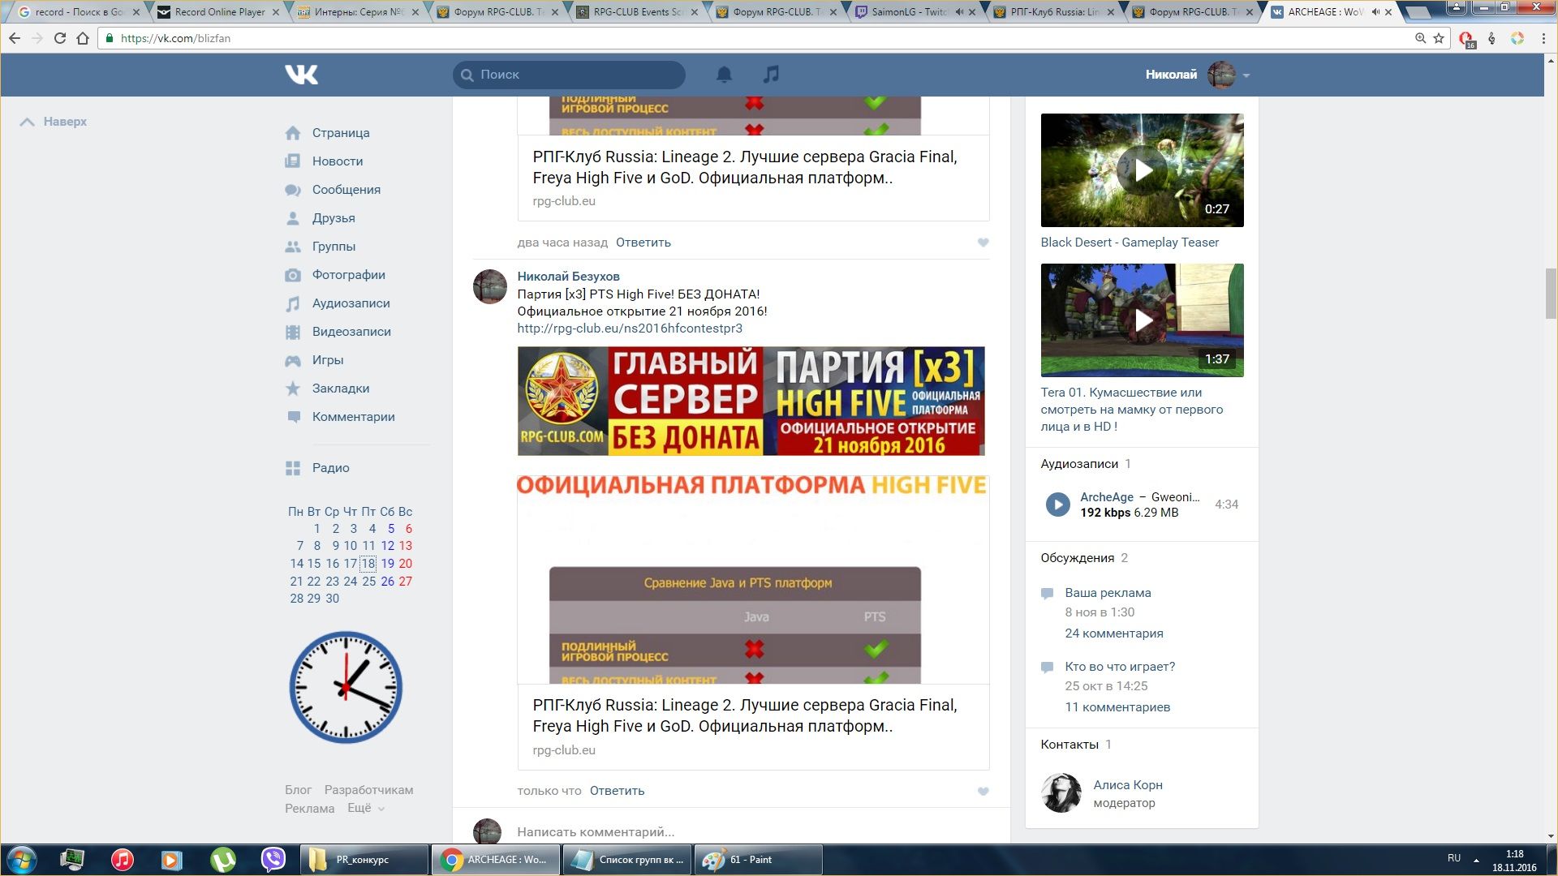1558x876 pixels.
Task: Click the Новости news icon
Action: pos(293,161)
